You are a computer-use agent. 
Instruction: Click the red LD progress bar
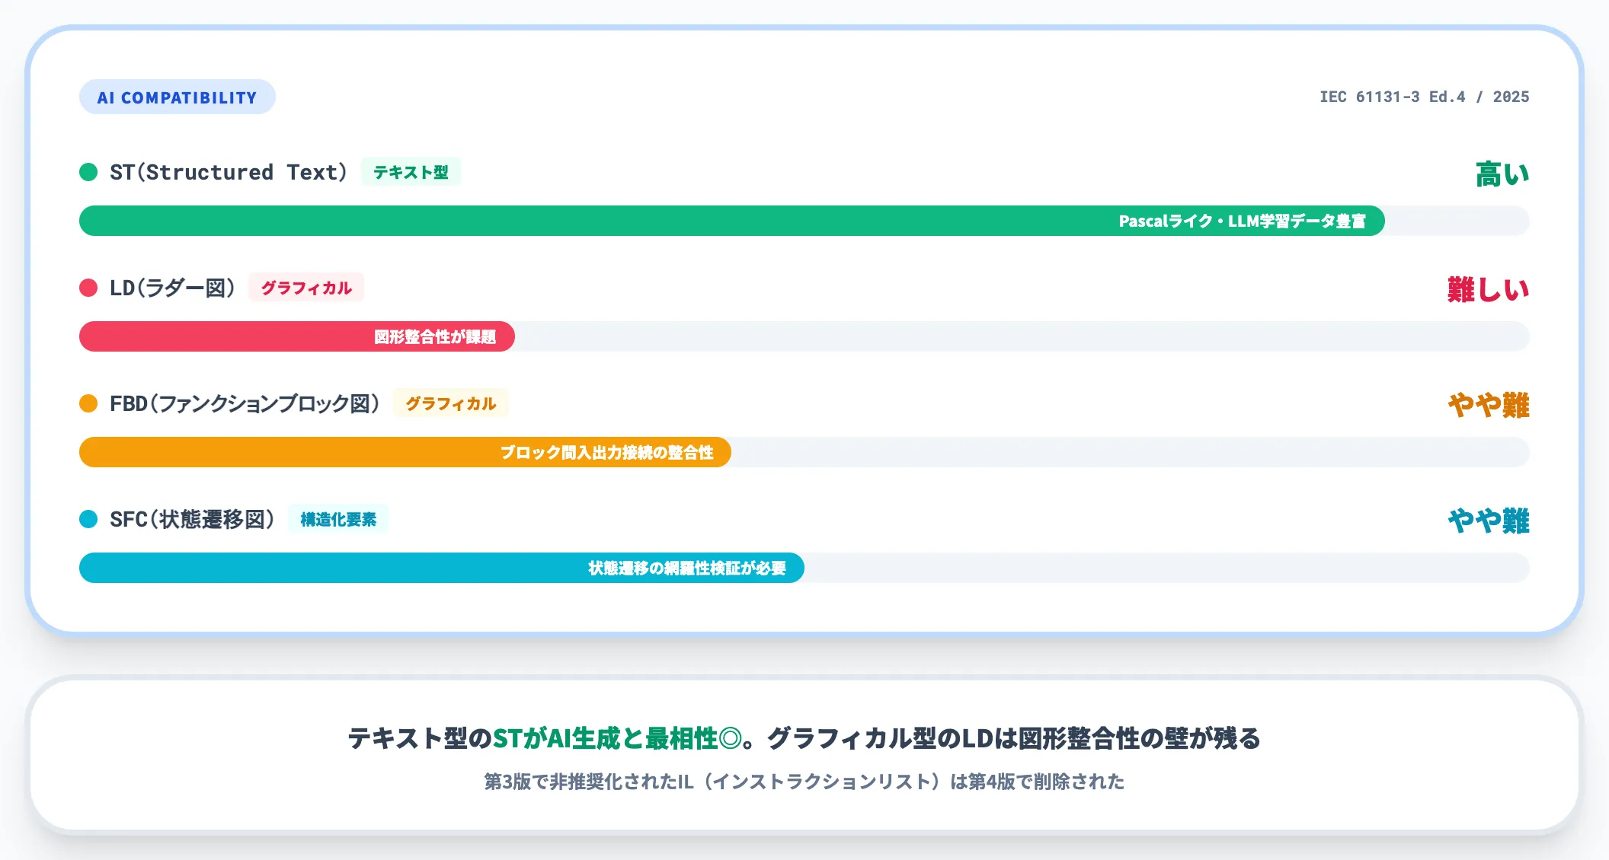[297, 336]
